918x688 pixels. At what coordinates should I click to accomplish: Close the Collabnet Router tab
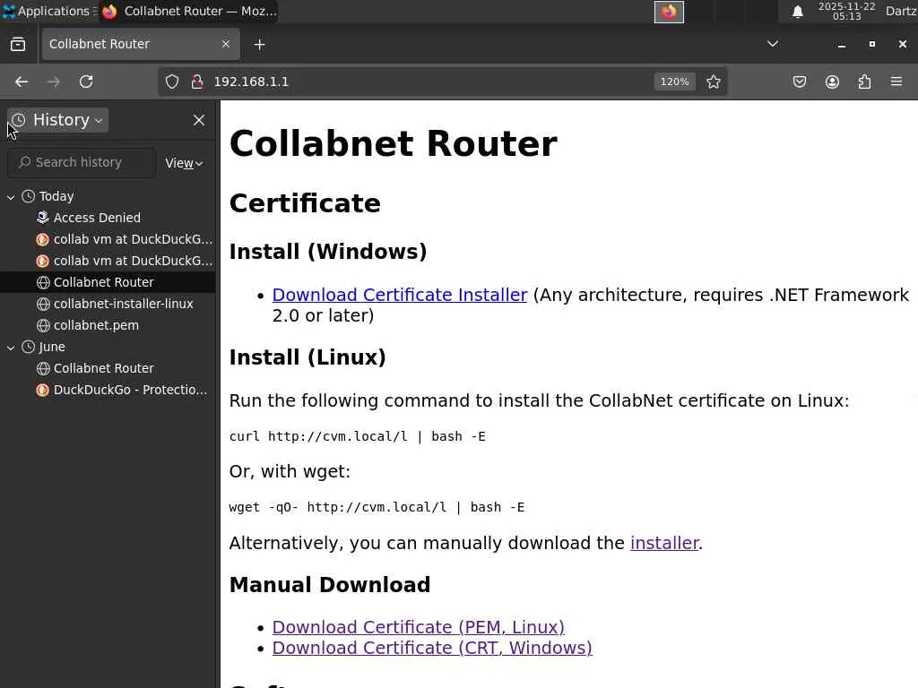[225, 44]
